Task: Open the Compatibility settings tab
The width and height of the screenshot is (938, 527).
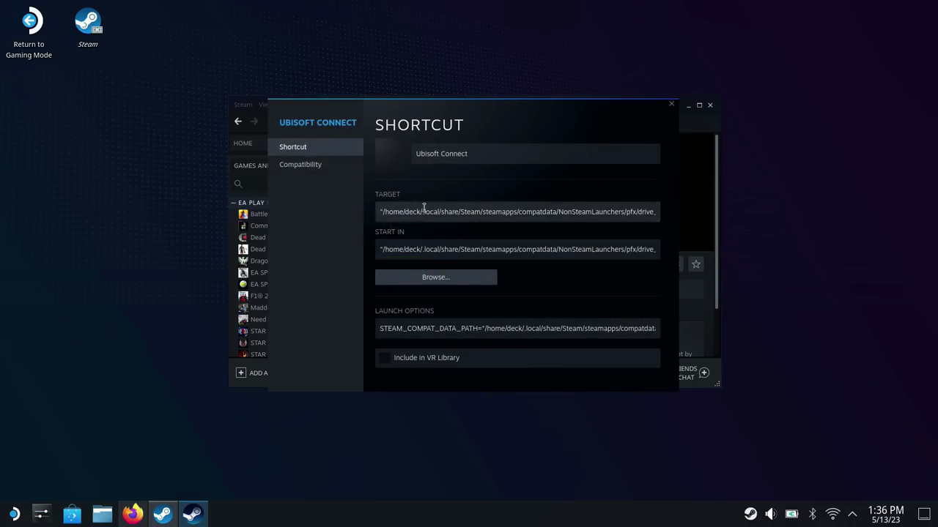Action: (x=316, y=165)
